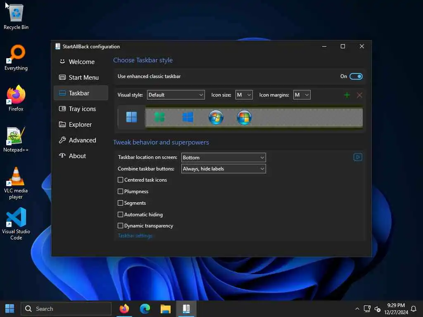This screenshot has height=317, width=423.
Task: Show hidden tray icons chevron
Action: pos(357,309)
